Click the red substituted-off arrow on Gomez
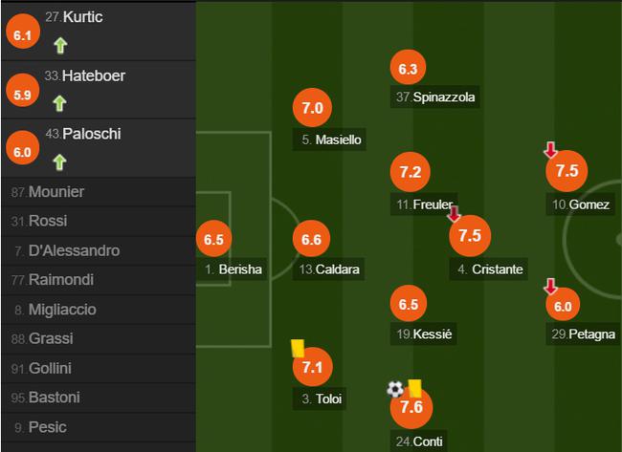The height and width of the screenshot is (452, 622). tap(550, 150)
